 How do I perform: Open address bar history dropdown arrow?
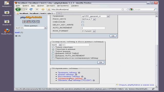coord(126,9)
